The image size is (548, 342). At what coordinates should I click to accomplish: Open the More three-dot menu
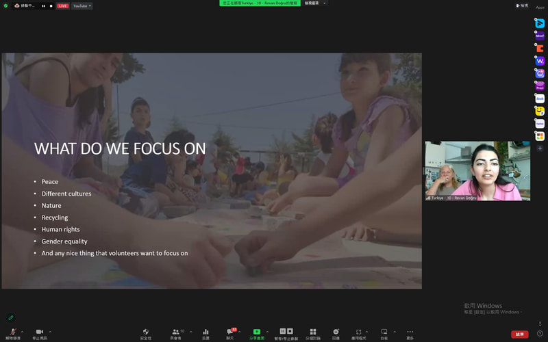410,333
